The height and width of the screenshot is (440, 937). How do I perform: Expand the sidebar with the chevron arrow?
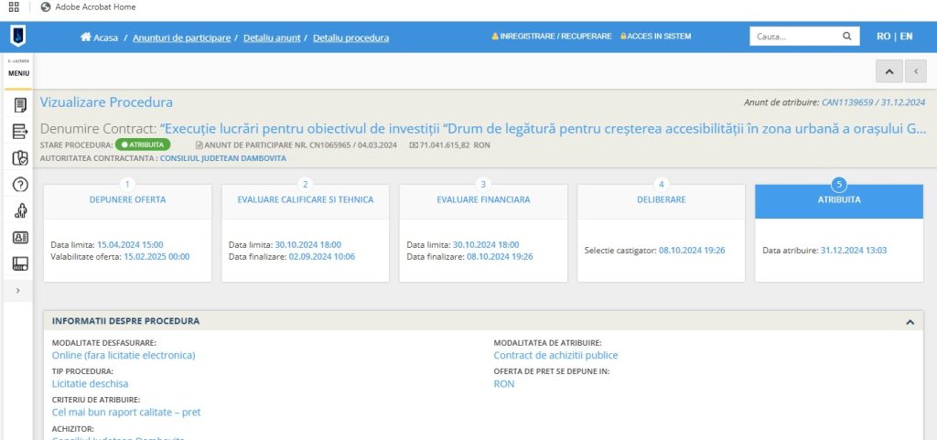tap(18, 290)
